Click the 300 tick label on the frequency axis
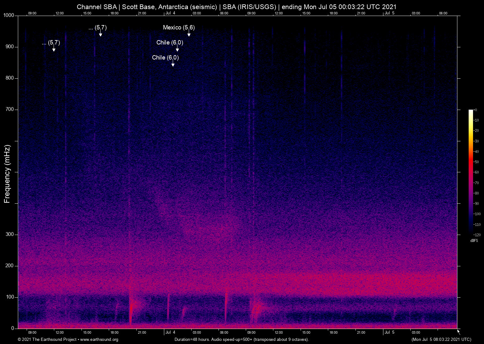Screen dimensions: 484x344 10,234
